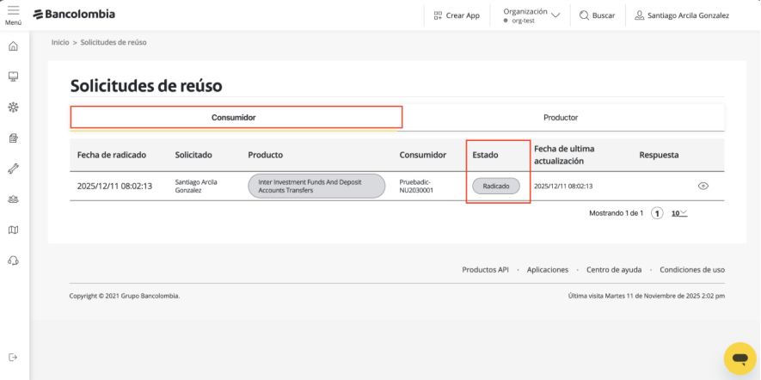
Task: Click the Inicio breadcrumb link
Action: tap(60, 42)
